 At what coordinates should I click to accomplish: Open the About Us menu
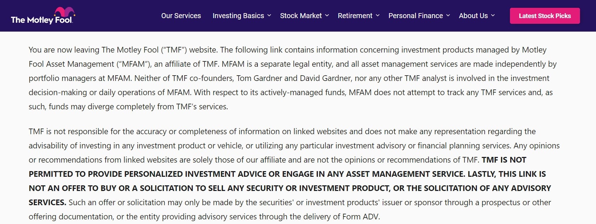(473, 16)
